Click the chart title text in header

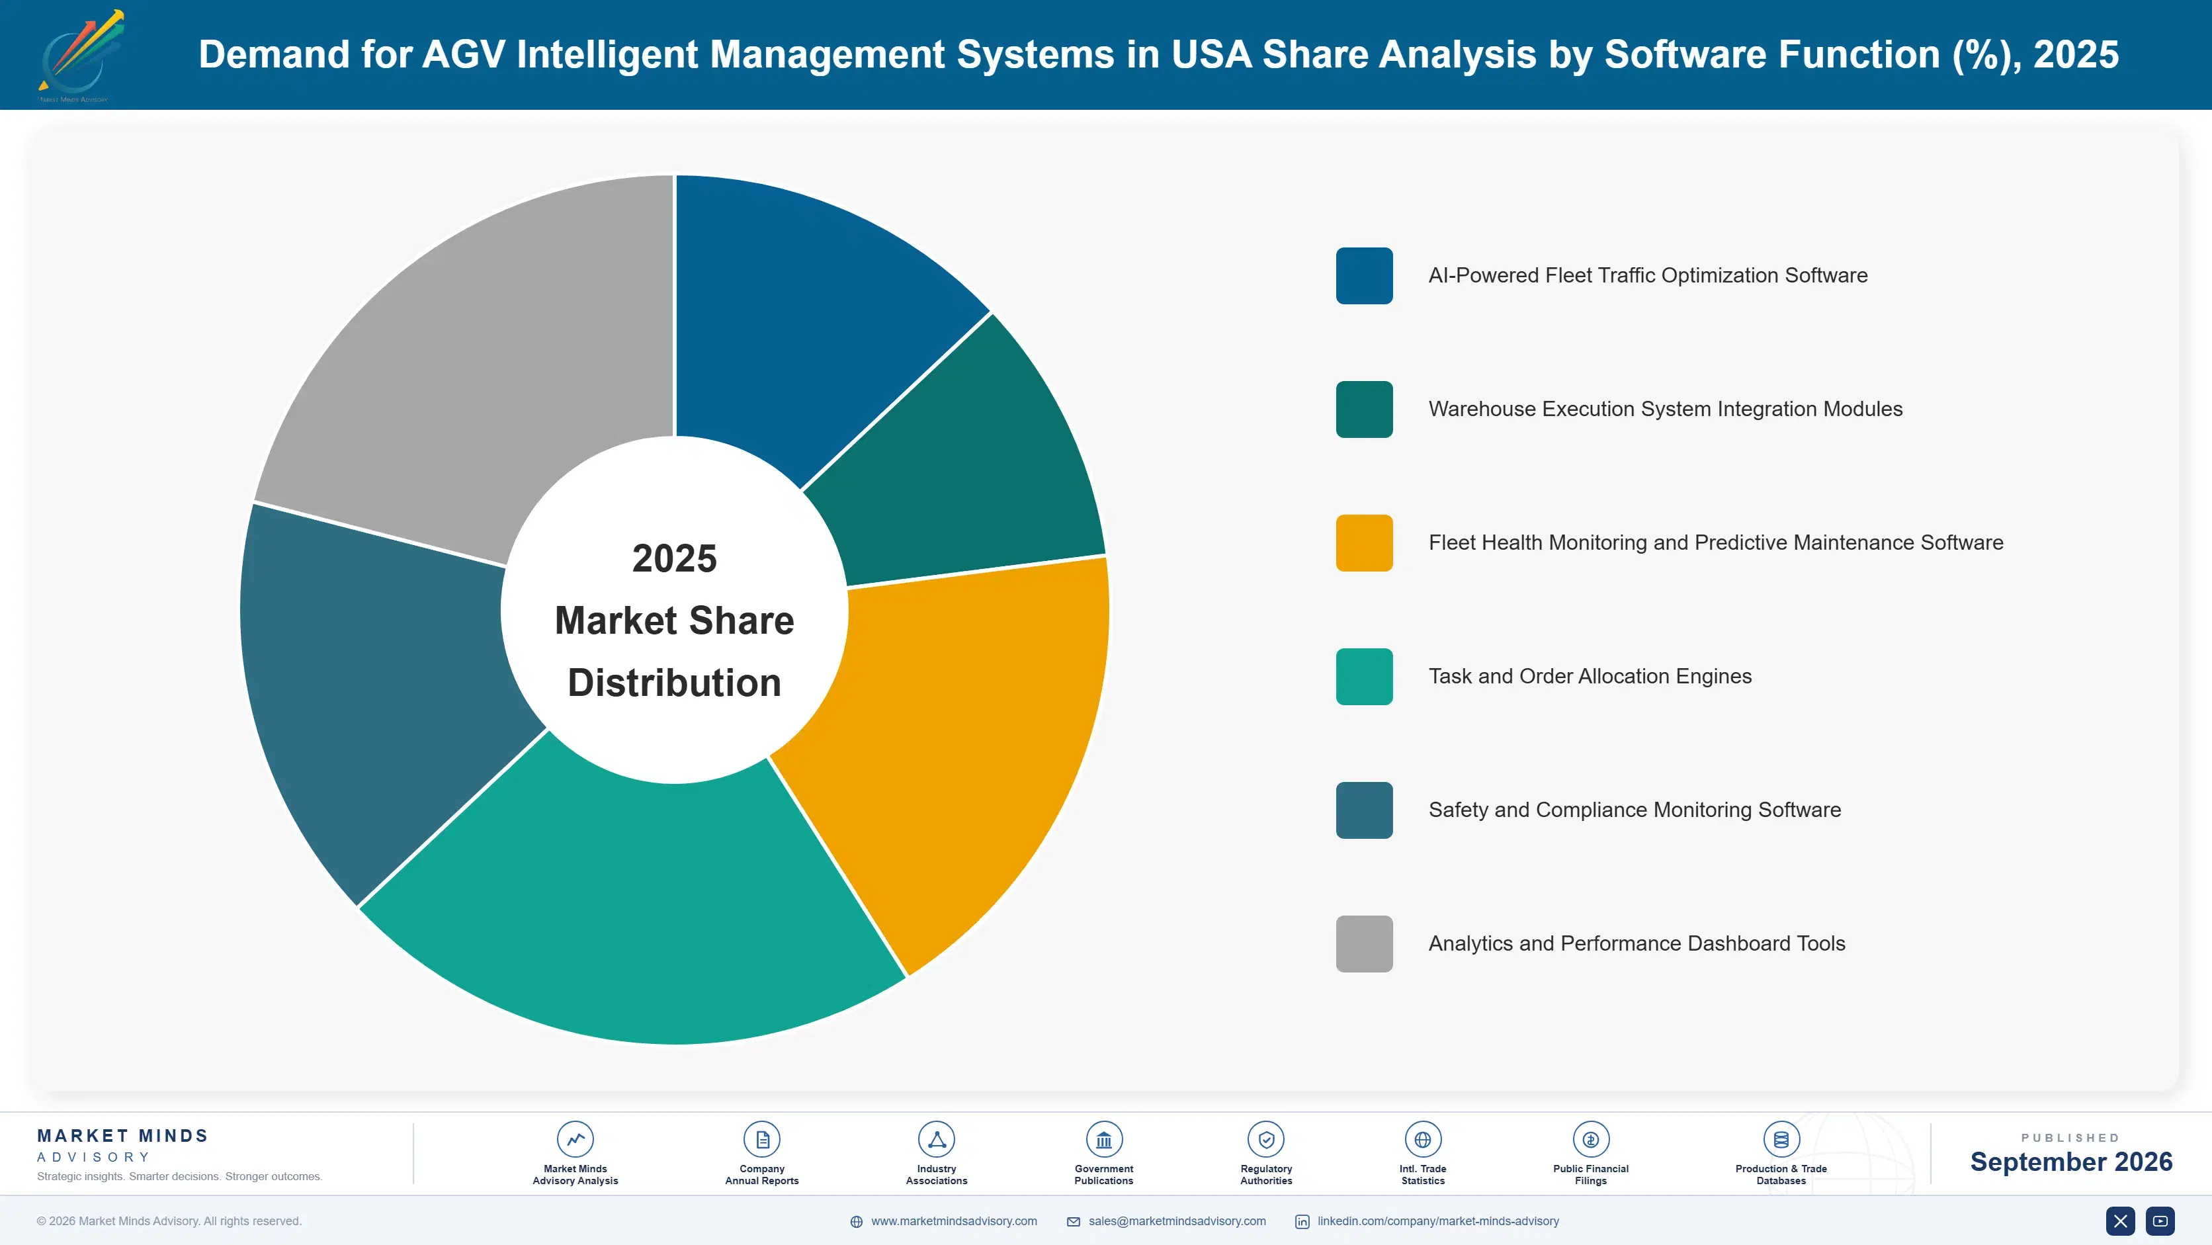[1158, 54]
